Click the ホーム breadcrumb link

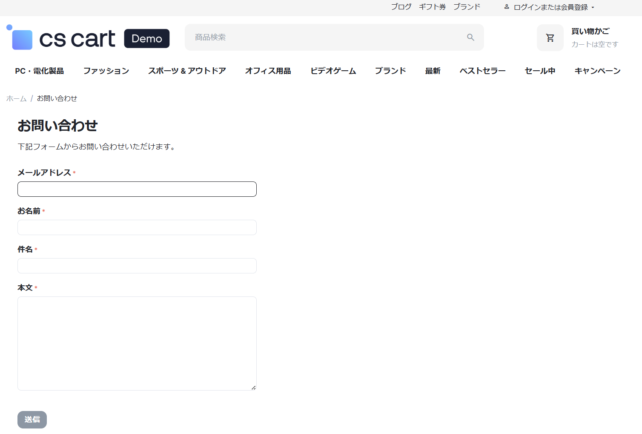click(x=16, y=98)
